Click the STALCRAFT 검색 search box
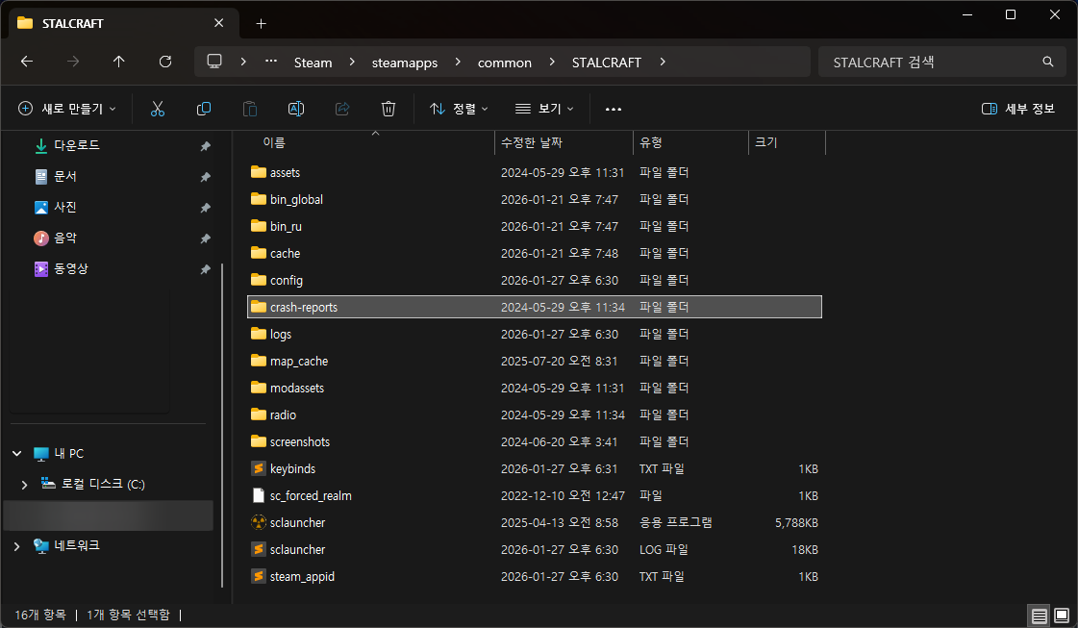This screenshot has width=1078, height=628. pyautogui.click(x=933, y=63)
